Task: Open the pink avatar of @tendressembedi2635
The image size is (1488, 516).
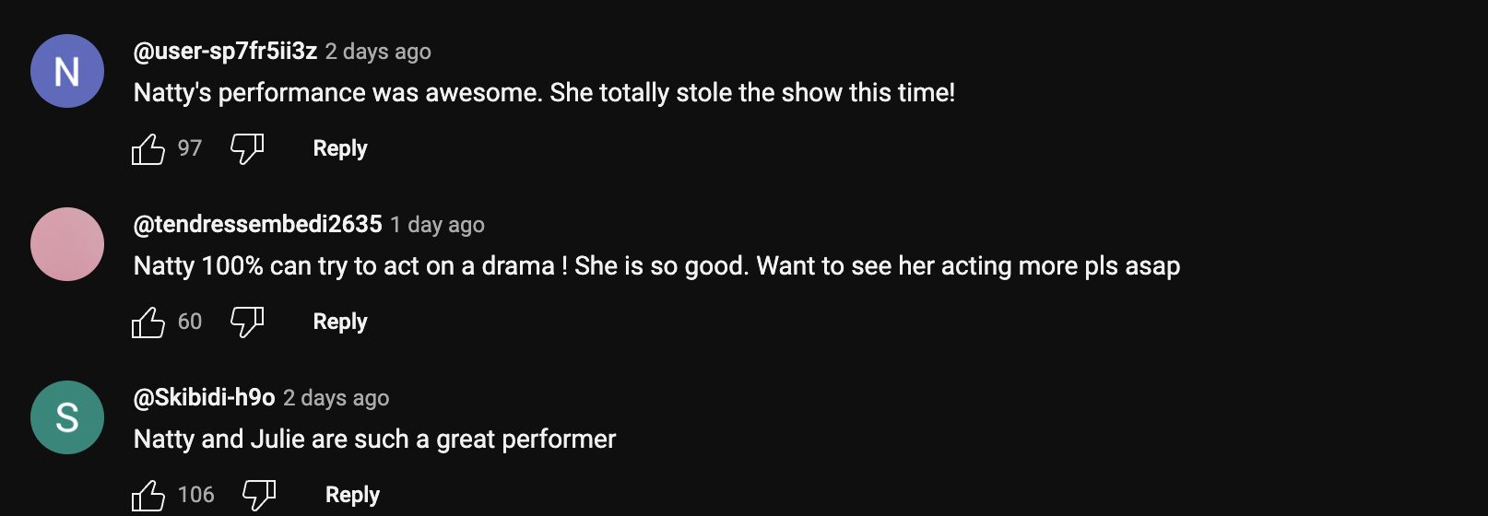Action: tap(67, 244)
